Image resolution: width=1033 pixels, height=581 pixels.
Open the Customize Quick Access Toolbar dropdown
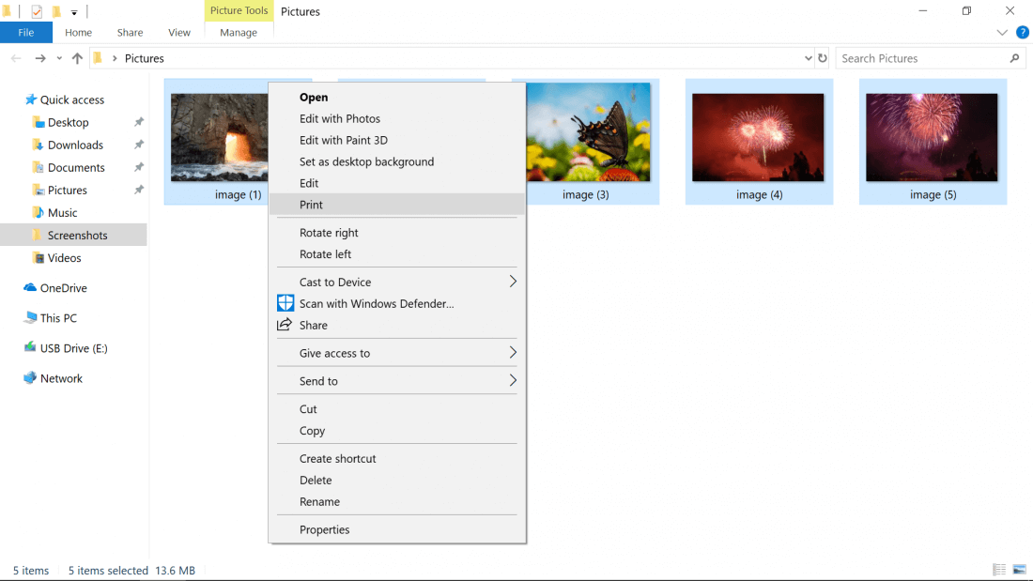click(x=74, y=12)
